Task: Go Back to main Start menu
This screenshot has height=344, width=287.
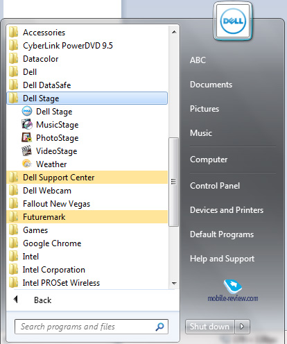Action: [x=33, y=300]
